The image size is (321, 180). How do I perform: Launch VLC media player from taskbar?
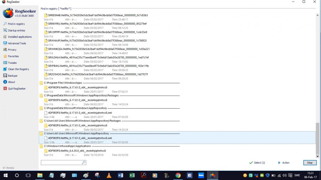(x=109, y=175)
